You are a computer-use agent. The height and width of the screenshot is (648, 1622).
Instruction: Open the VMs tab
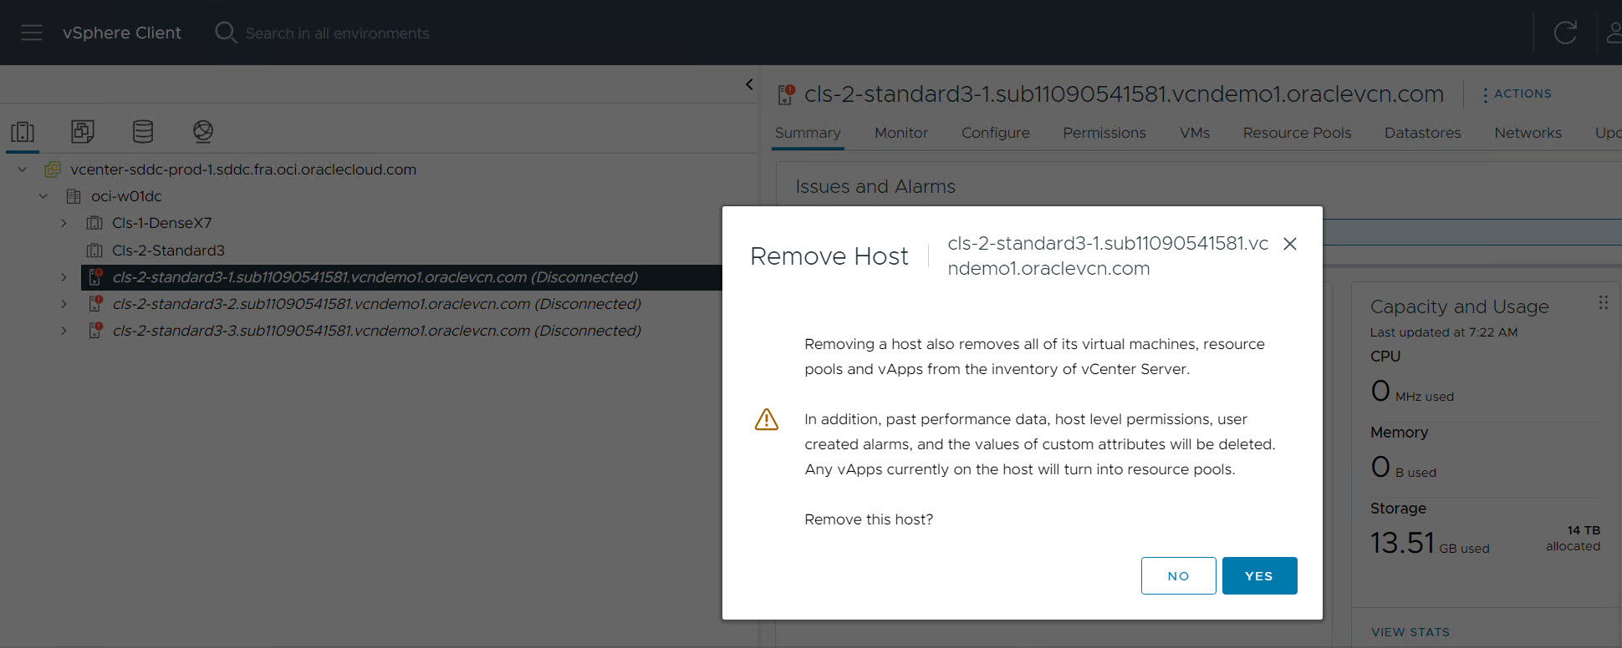click(1195, 133)
